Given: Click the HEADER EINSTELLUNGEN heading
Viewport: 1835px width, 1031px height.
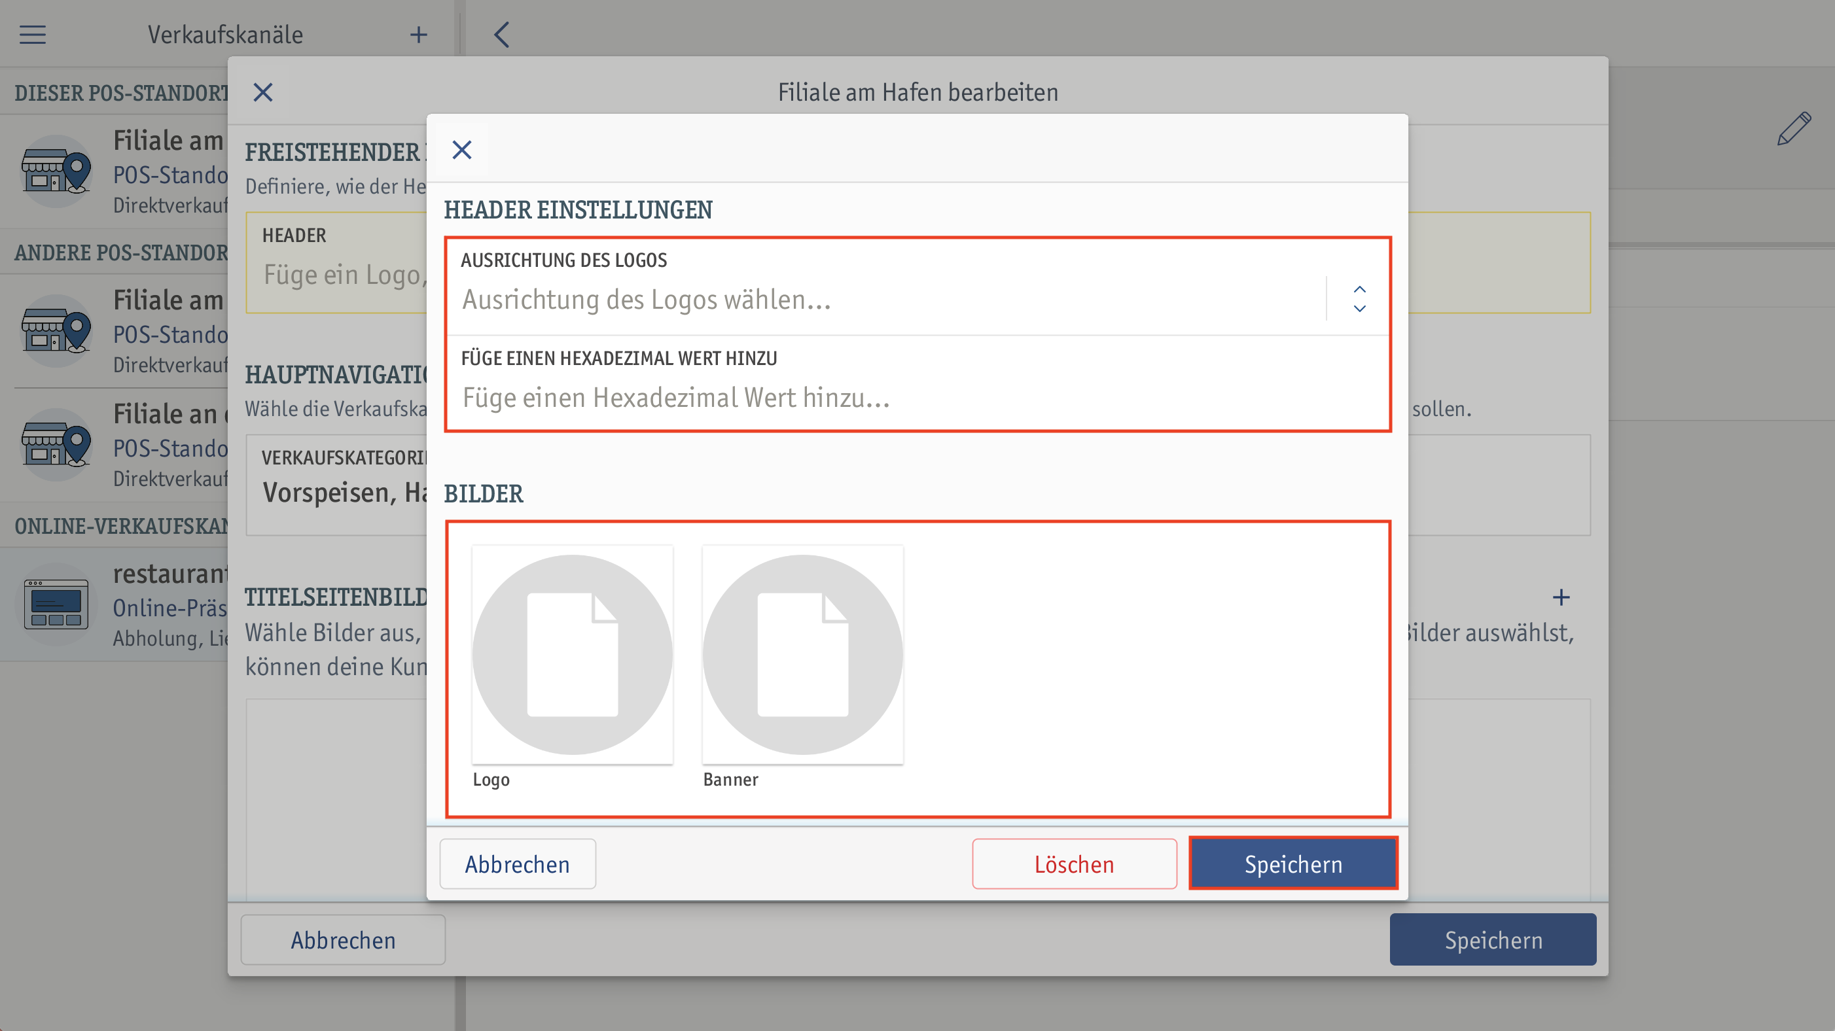Looking at the screenshot, I should [578, 209].
